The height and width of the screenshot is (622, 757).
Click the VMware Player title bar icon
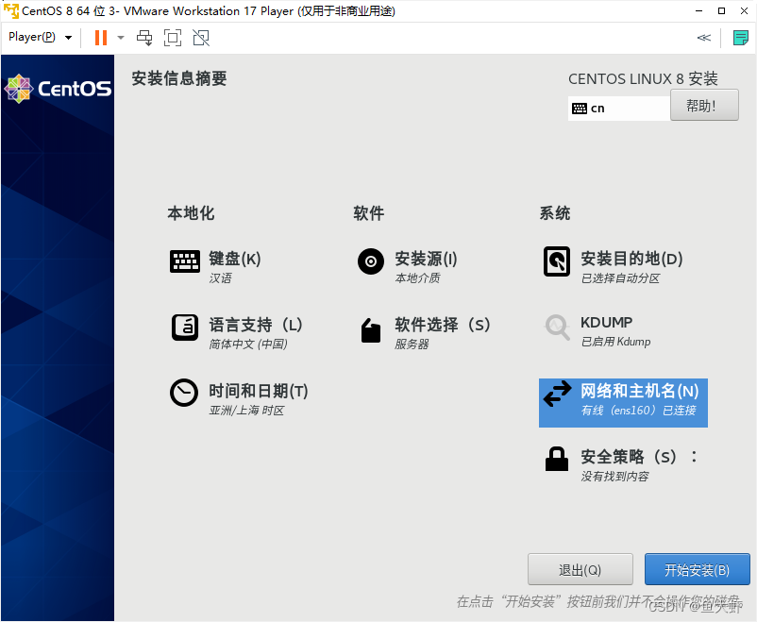point(10,10)
